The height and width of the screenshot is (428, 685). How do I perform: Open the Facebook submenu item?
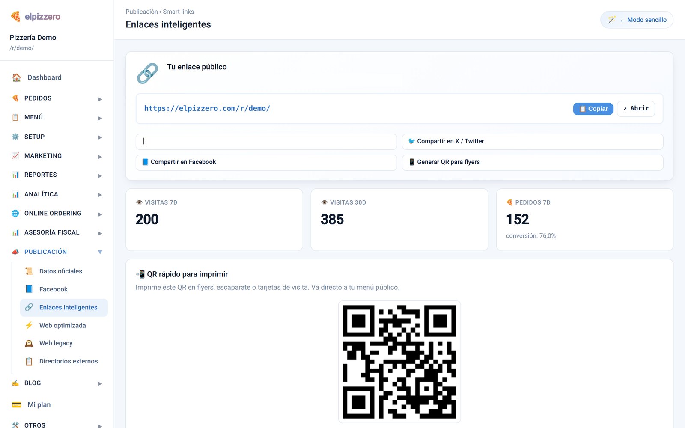click(64, 289)
